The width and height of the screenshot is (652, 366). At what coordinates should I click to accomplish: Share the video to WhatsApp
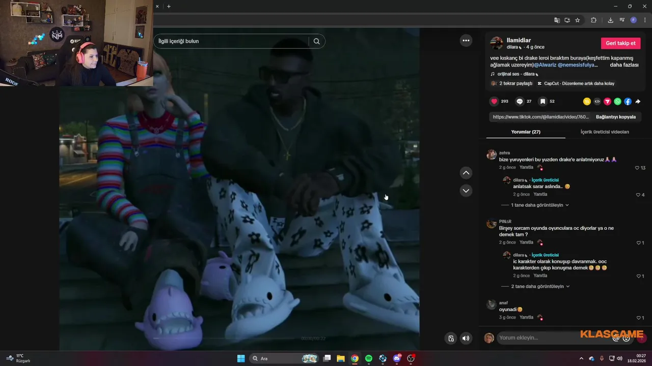617,101
